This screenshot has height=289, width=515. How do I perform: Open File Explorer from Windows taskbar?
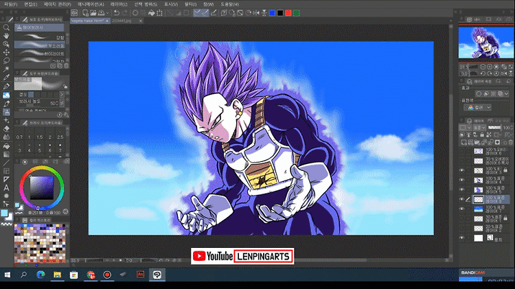57,275
